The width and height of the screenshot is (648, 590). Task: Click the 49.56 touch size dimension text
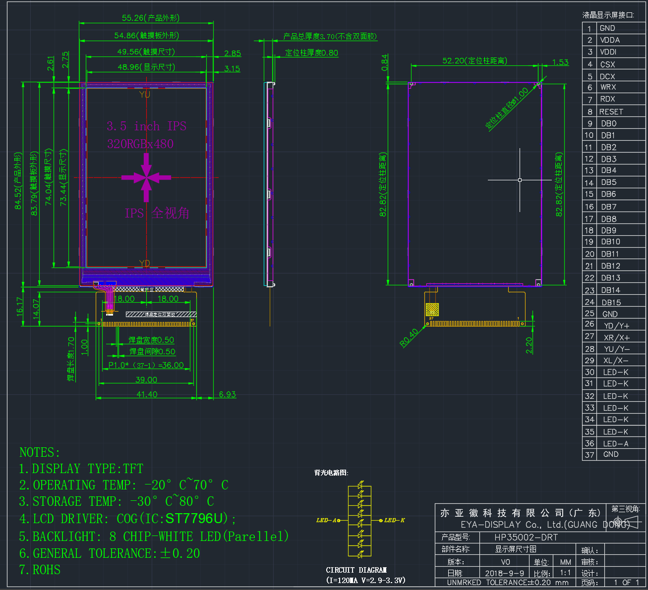pos(146,52)
